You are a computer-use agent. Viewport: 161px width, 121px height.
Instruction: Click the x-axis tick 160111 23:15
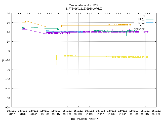coord(11,112)
